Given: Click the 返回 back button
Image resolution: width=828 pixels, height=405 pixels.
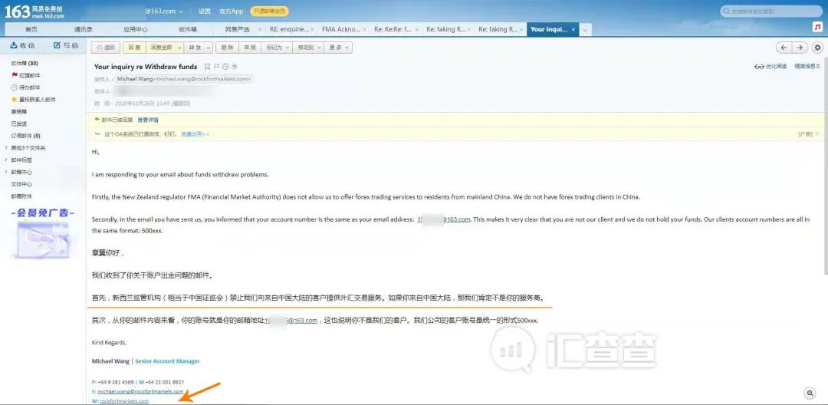Looking at the screenshot, I should tap(106, 48).
